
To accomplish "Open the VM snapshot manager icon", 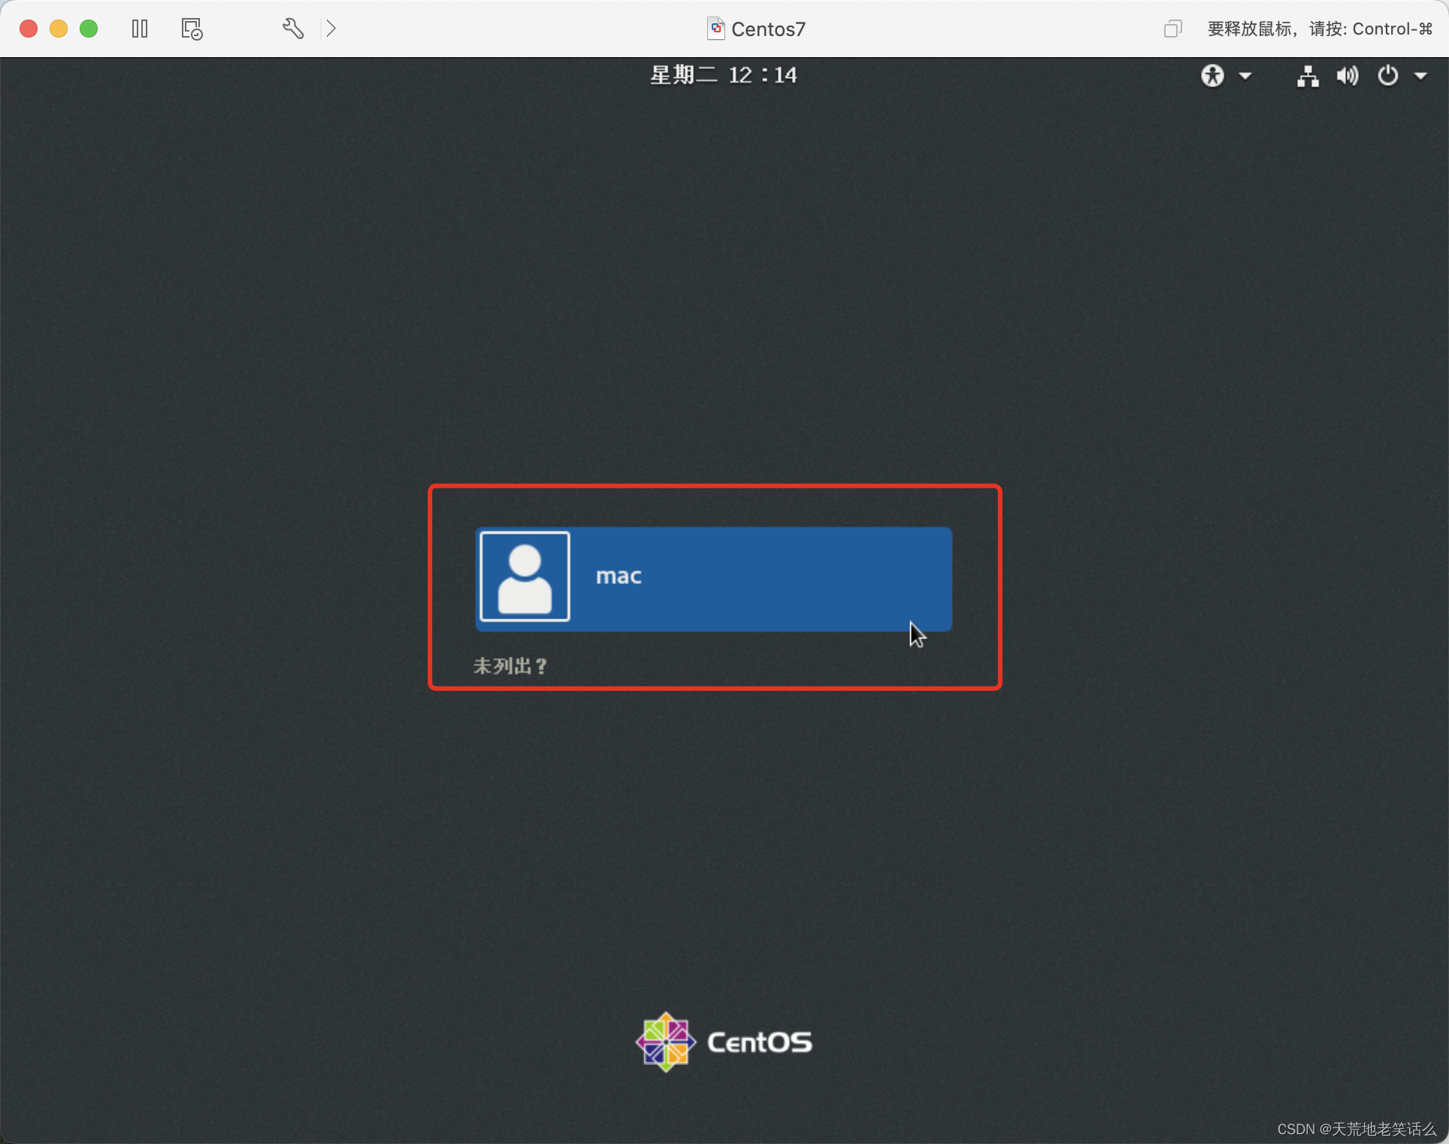I will (192, 29).
